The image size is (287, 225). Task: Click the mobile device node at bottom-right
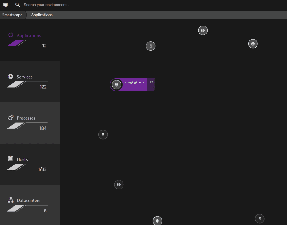(x=260, y=218)
